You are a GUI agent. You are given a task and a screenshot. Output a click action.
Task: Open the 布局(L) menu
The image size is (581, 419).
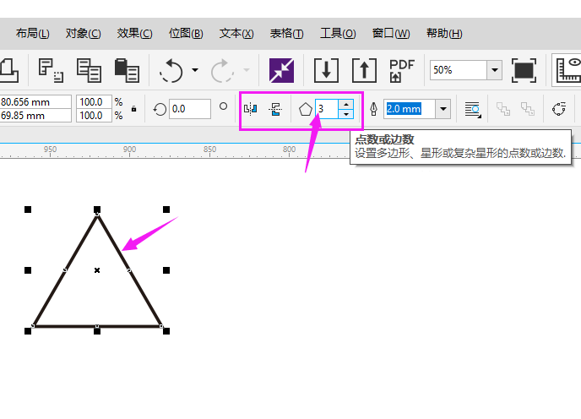(33, 34)
